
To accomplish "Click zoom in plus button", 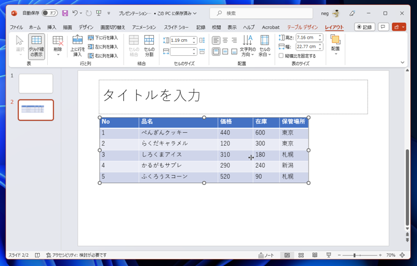I will [x=380, y=255].
